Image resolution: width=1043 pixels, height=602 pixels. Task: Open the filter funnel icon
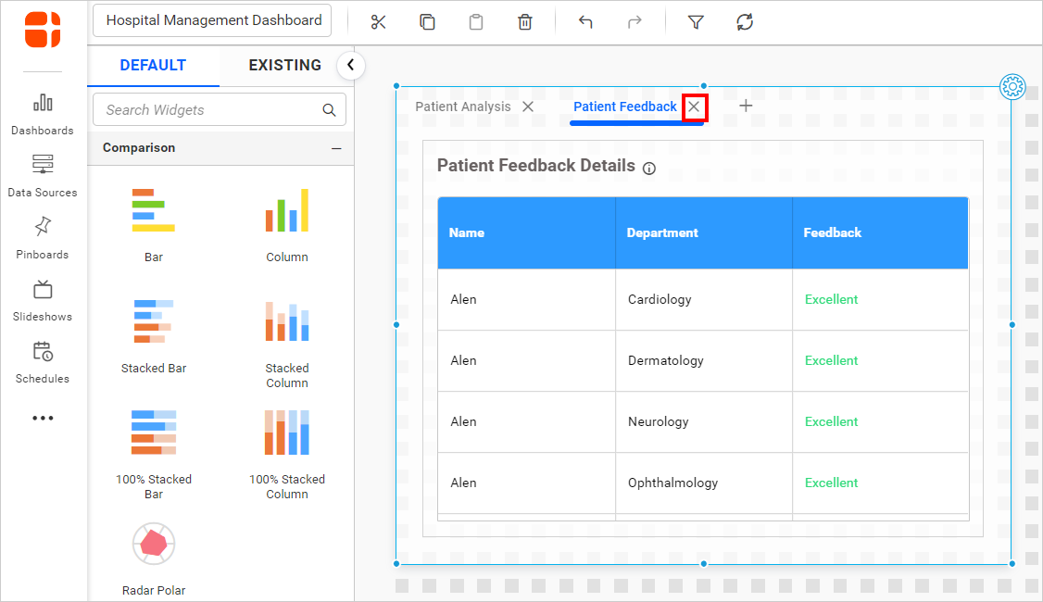[x=696, y=22]
